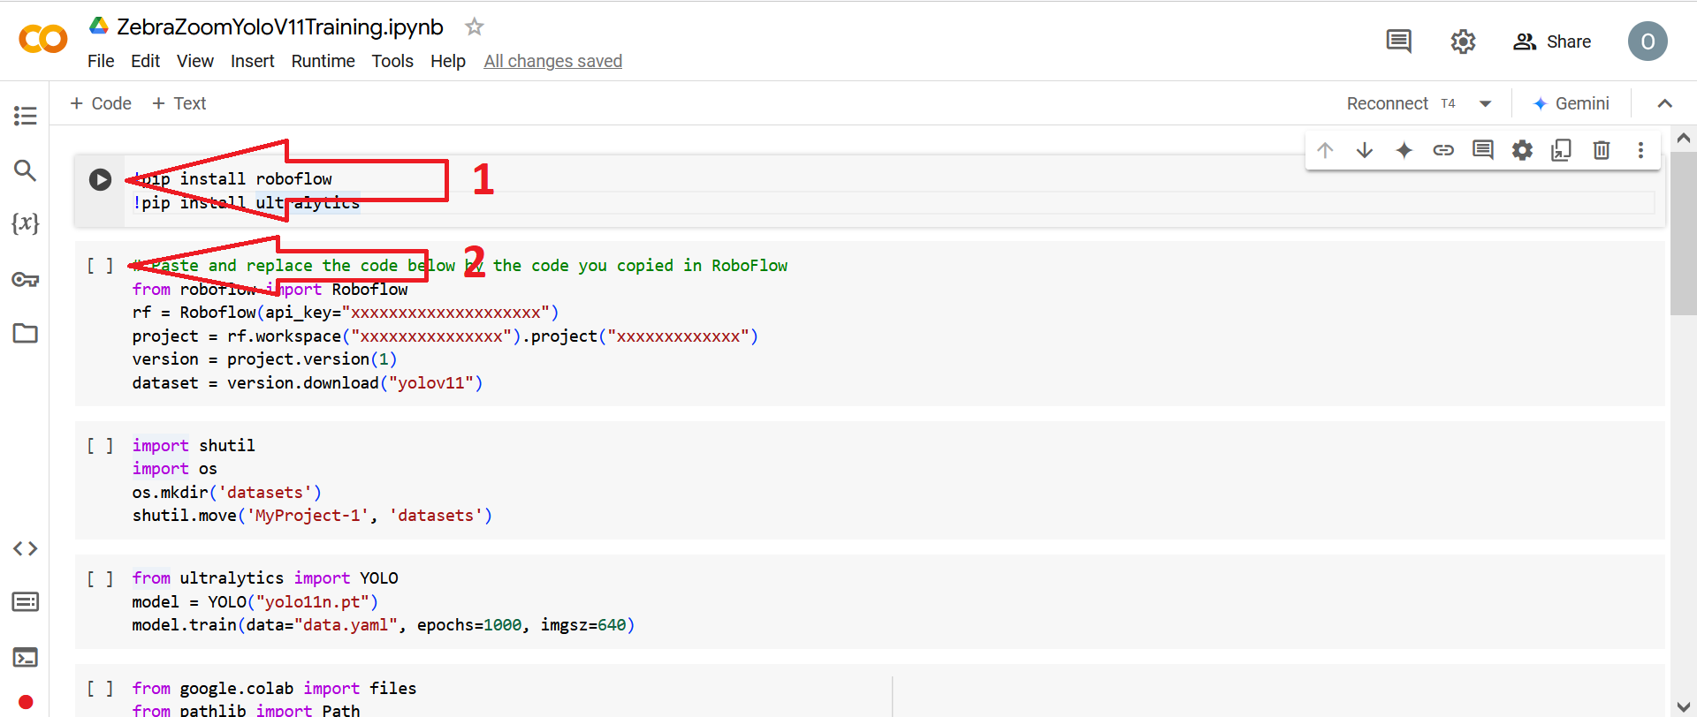This screenshot has width=1697, height=717.
Task: Add a comment to the cell
Action: pos(1483,150)
